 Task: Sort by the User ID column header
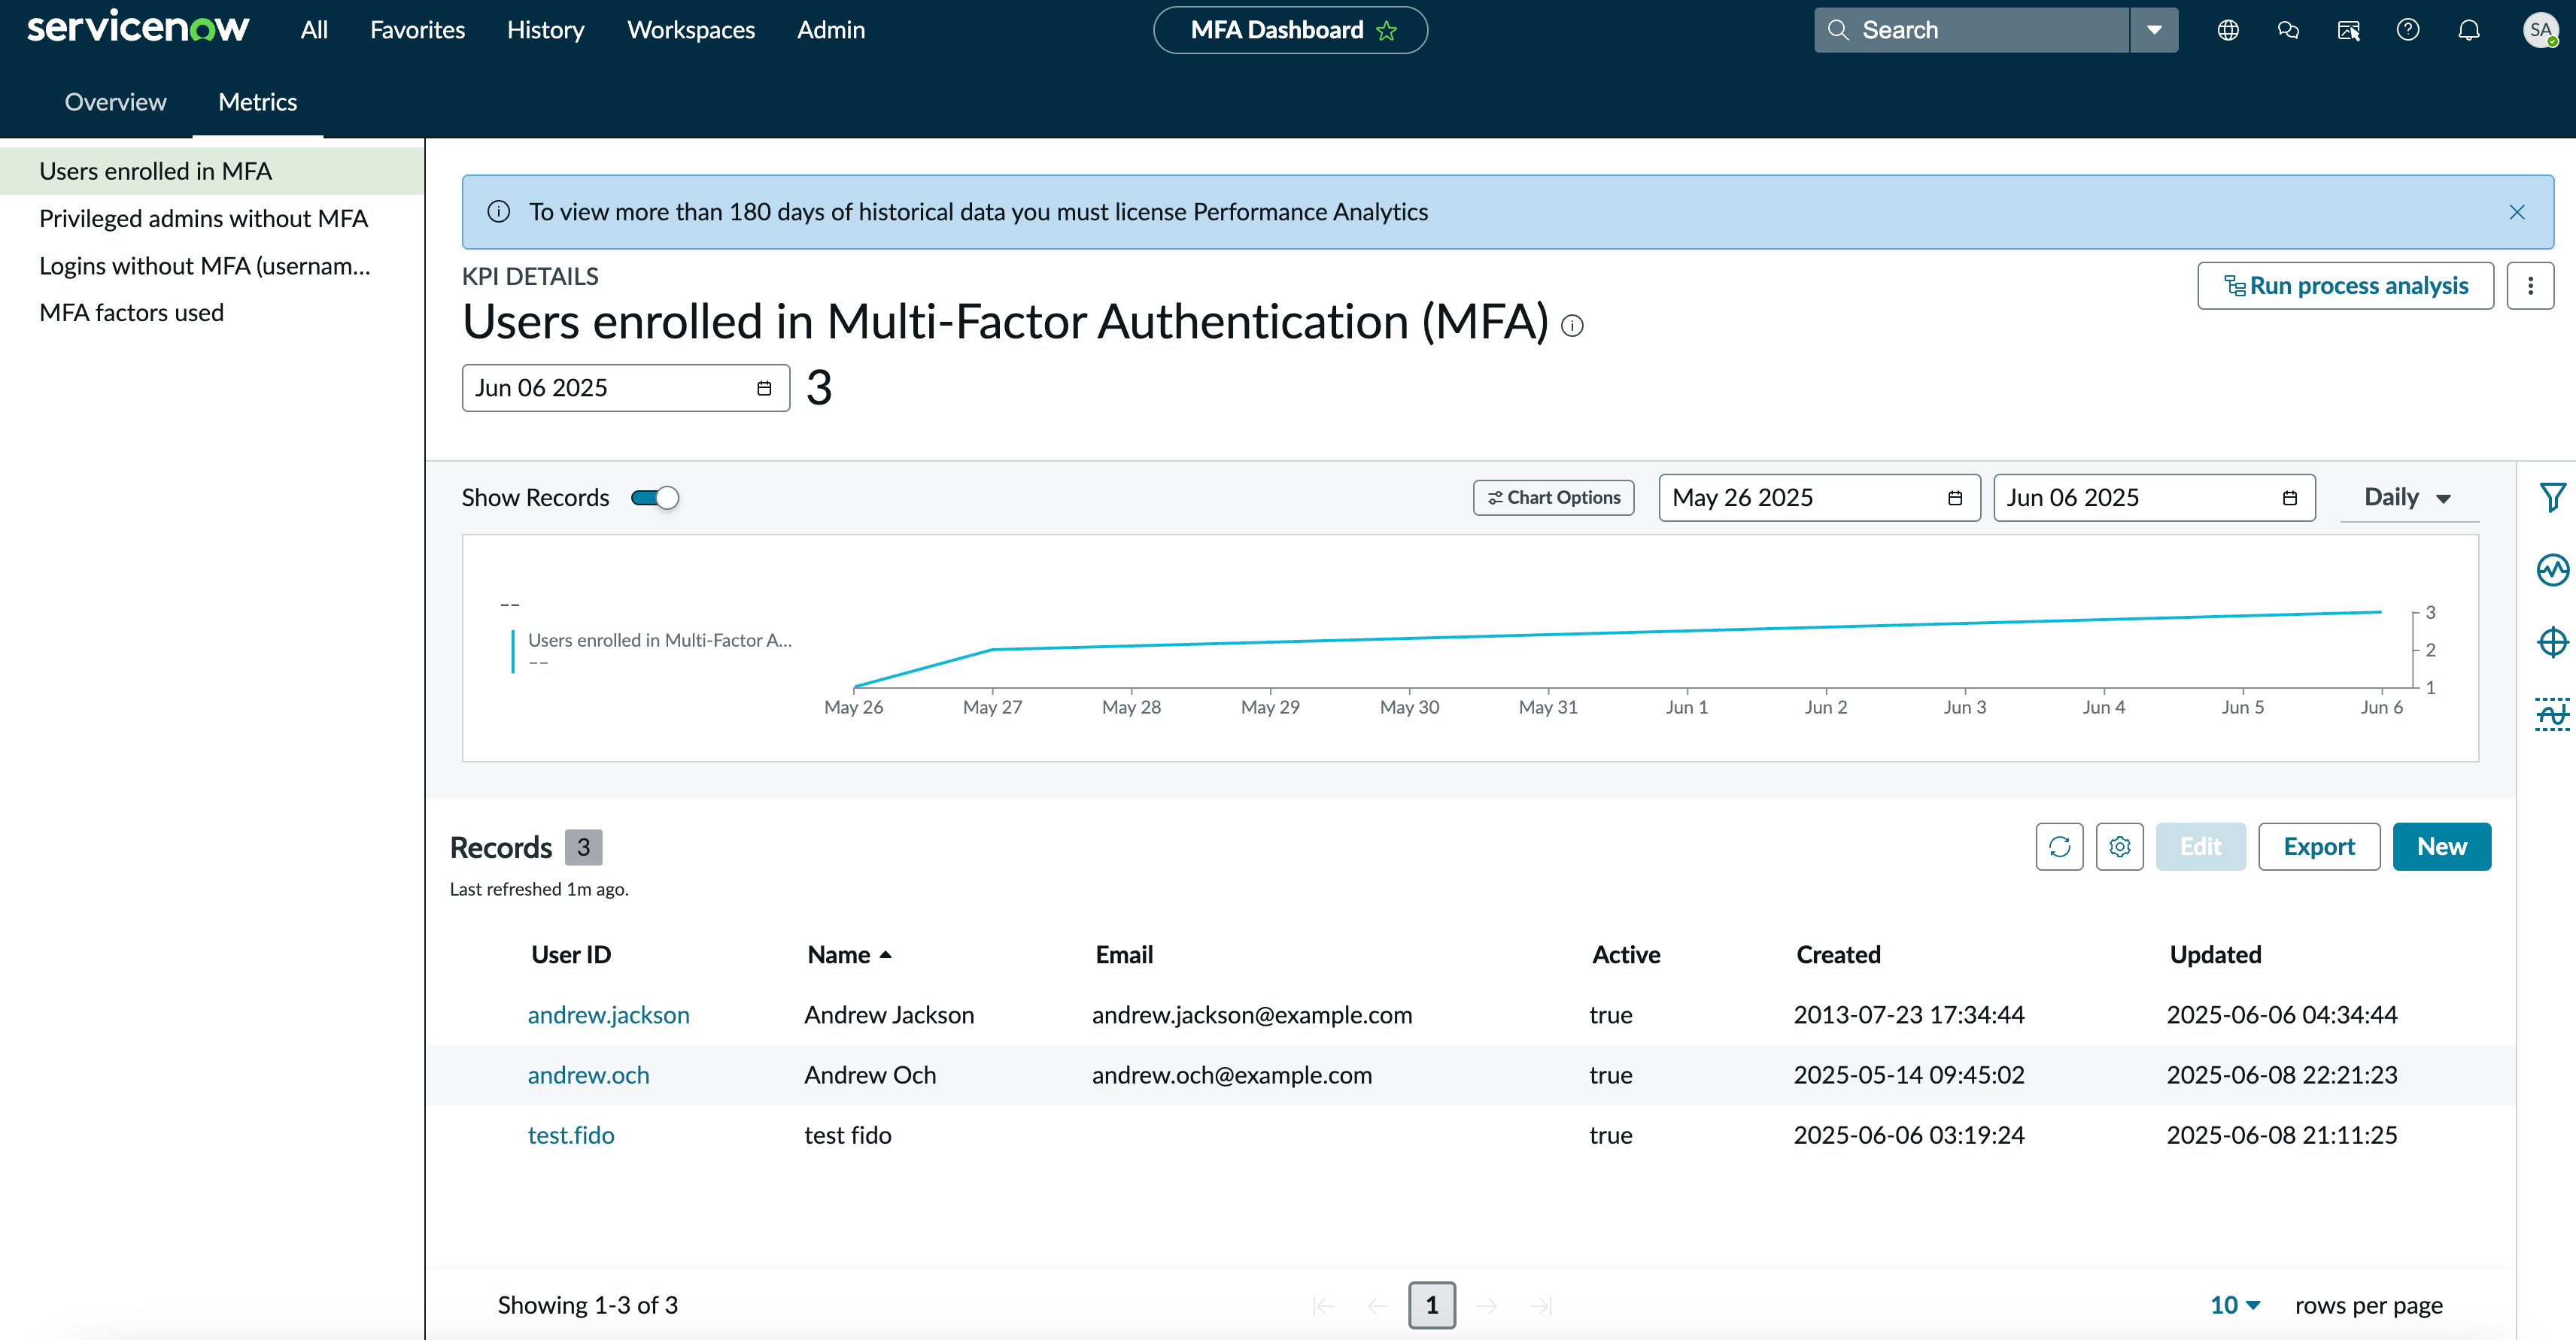(570, 955)
